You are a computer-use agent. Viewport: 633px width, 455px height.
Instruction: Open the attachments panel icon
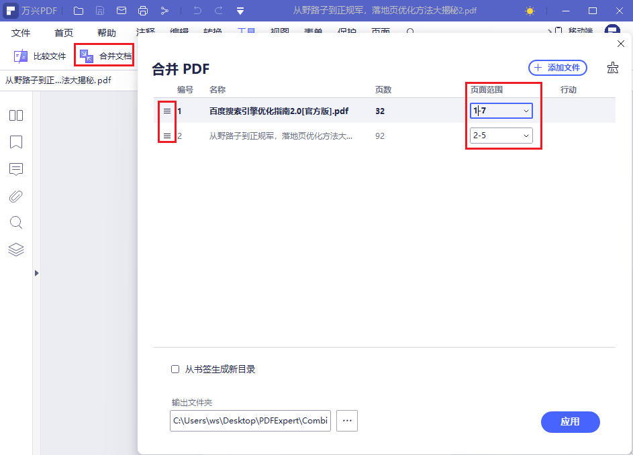tap(15, 196)
